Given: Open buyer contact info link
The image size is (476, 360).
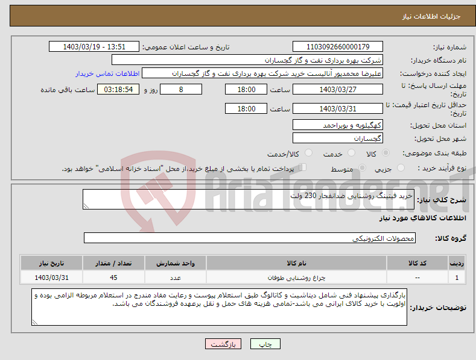Looking at the screenshot, I should [107, 73].
